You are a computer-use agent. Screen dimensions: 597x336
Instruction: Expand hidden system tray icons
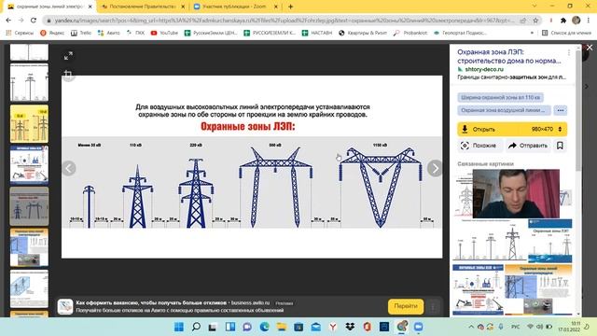(x=471, y=327)
